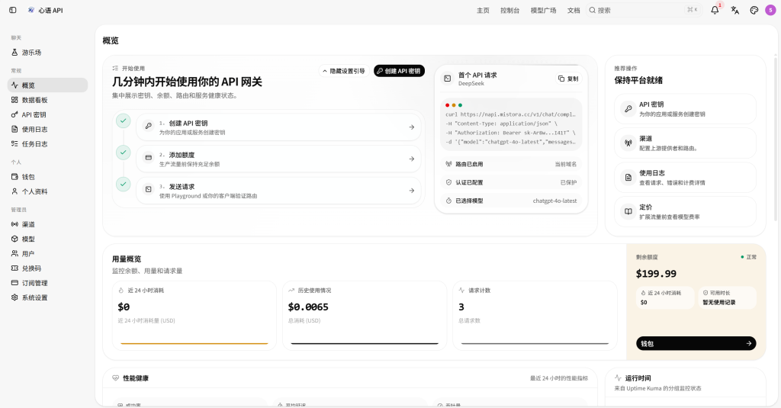Go to API 密钥 sidebar item
Screen dimensions: 781x408
pyautogui.click(x=47, y=114)
